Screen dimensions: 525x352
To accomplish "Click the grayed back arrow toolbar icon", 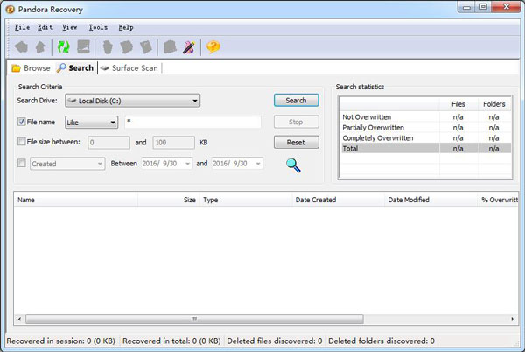I will [x=21, y=47].
